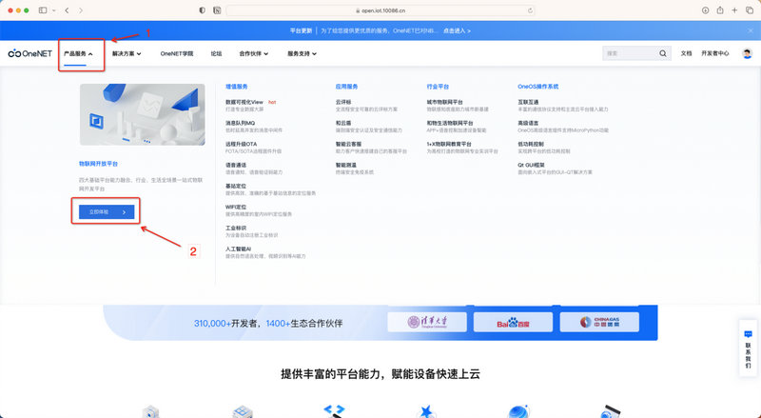Open 人工智能AI service
Screen dimensions: 761x418
coord(239,249)
